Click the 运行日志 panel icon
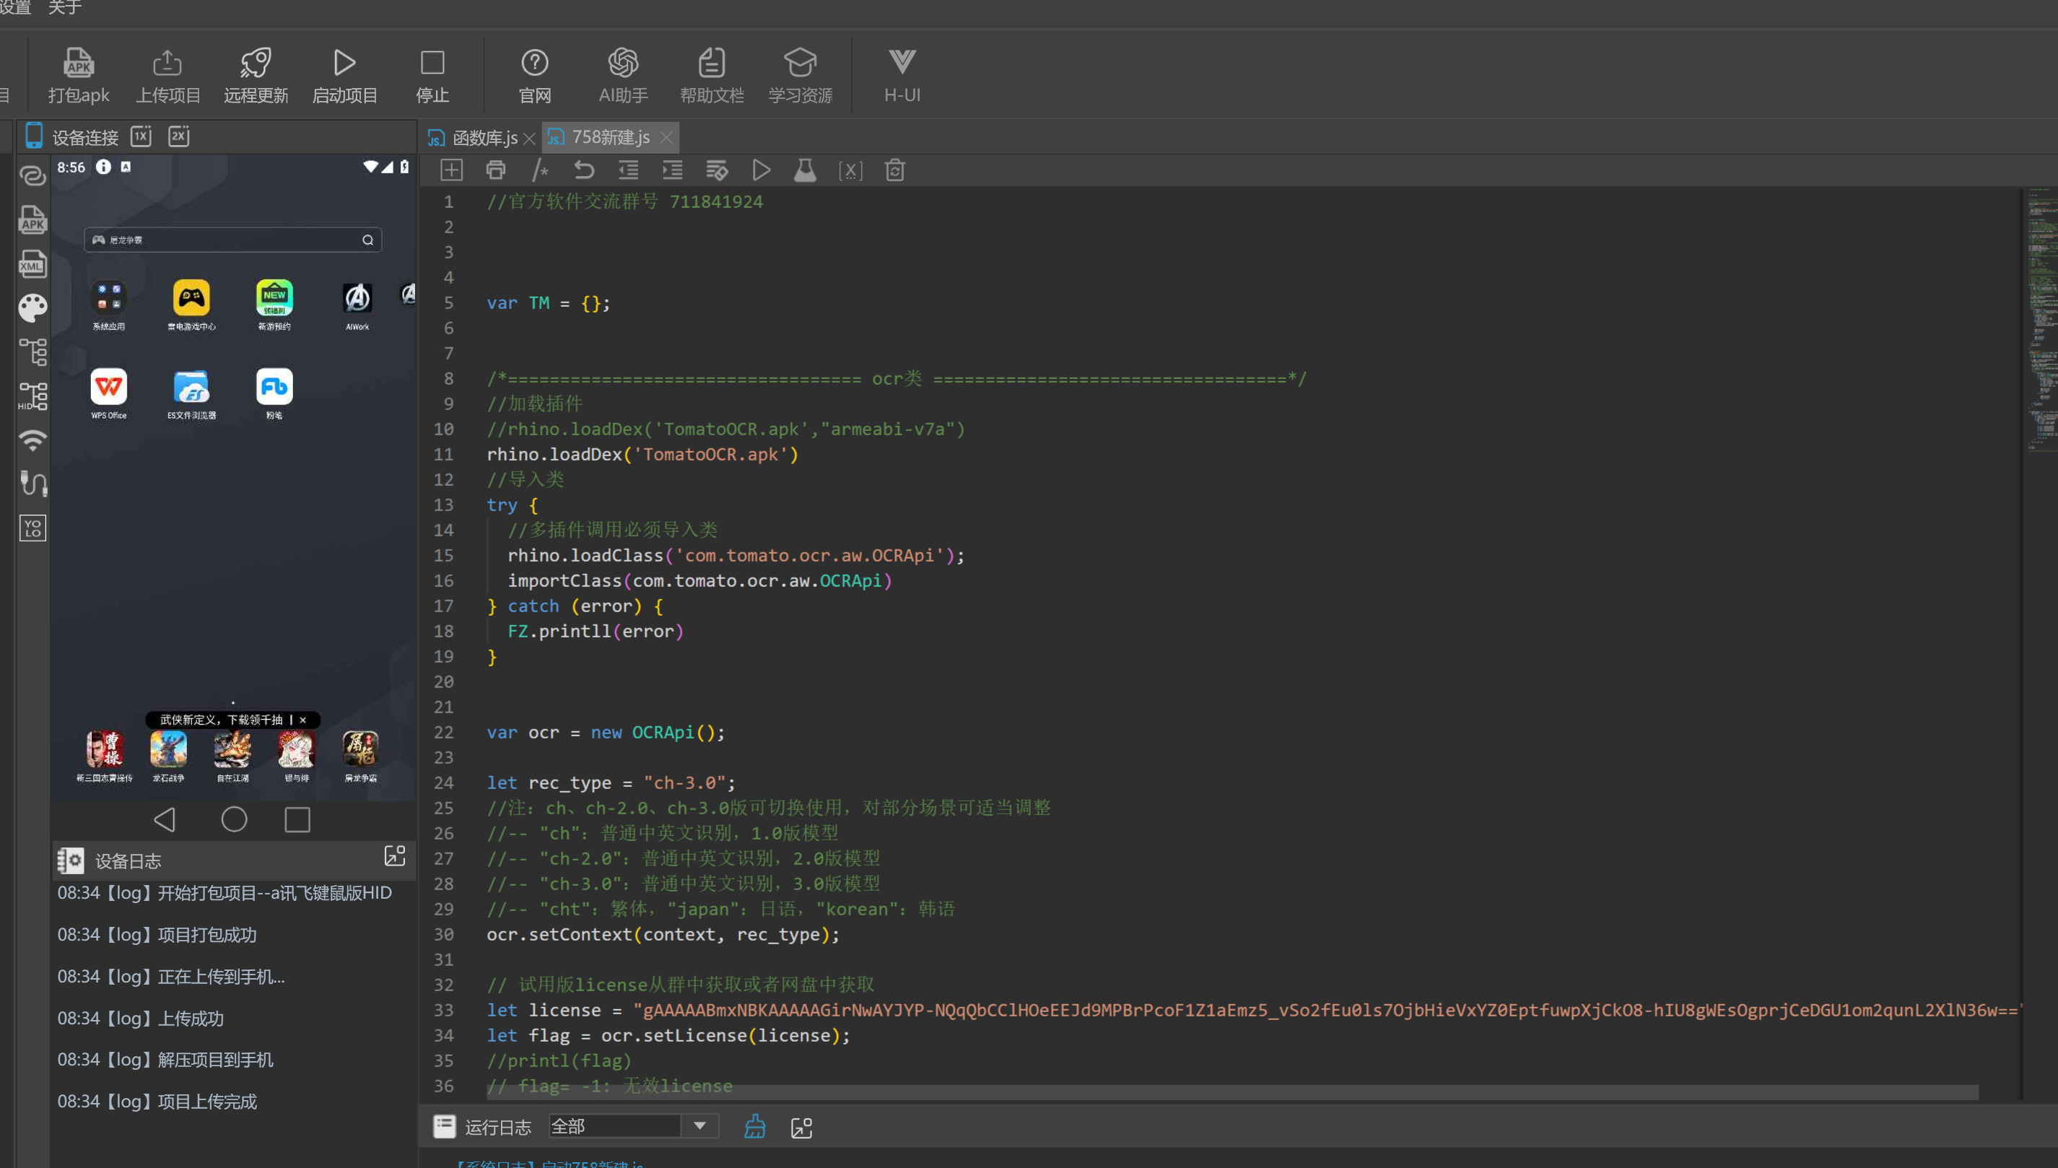Image resolution: width=2058 pixels, height=1168 pixels. (445, 1126)
